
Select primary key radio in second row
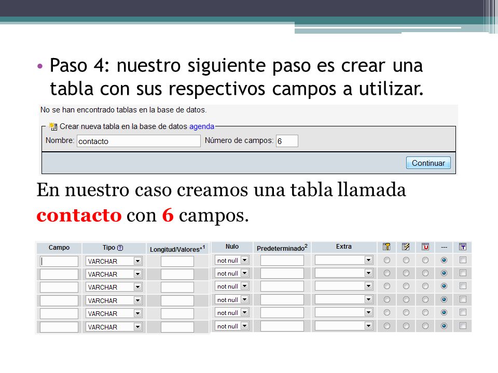[x=387, y=273]
